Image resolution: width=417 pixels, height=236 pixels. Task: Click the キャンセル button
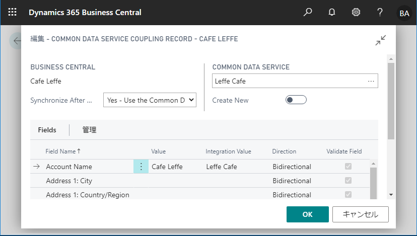click(361, 214)
